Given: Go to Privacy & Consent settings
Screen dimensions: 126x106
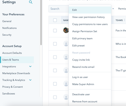Looking at the screenshot, I should (x=12, y=87).
